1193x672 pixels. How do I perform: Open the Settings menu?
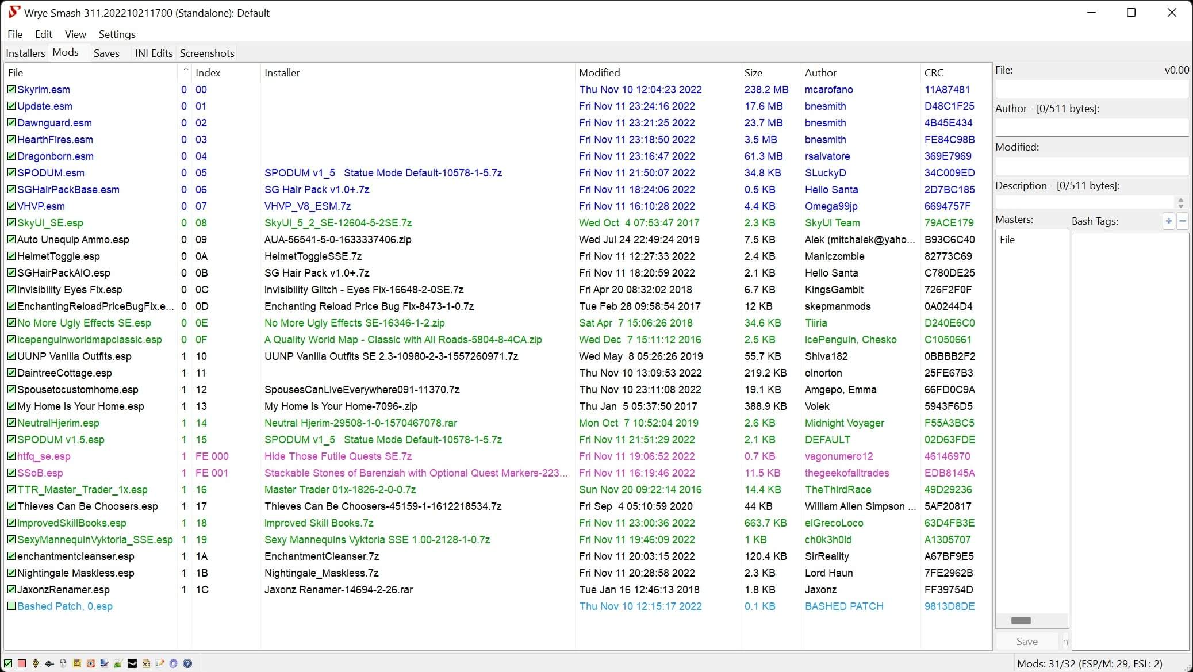117,34
